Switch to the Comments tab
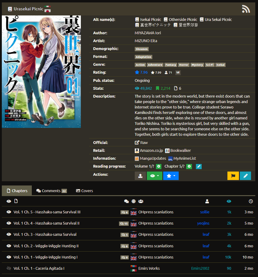 click(51, 191)
